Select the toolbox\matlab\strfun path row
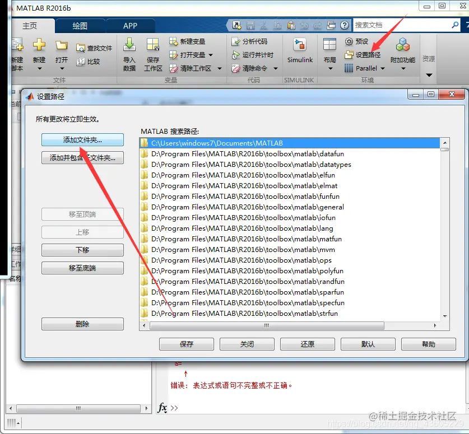469x434 pixels. coord(290,314)
